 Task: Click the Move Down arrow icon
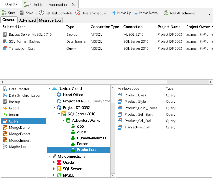[136, 13]
